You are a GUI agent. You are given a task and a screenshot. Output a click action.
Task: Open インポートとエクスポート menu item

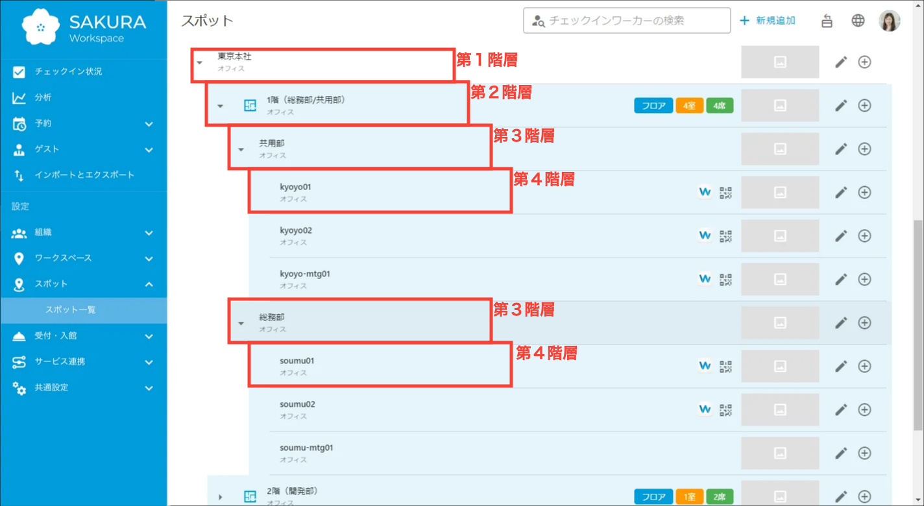tap(84, 175)
